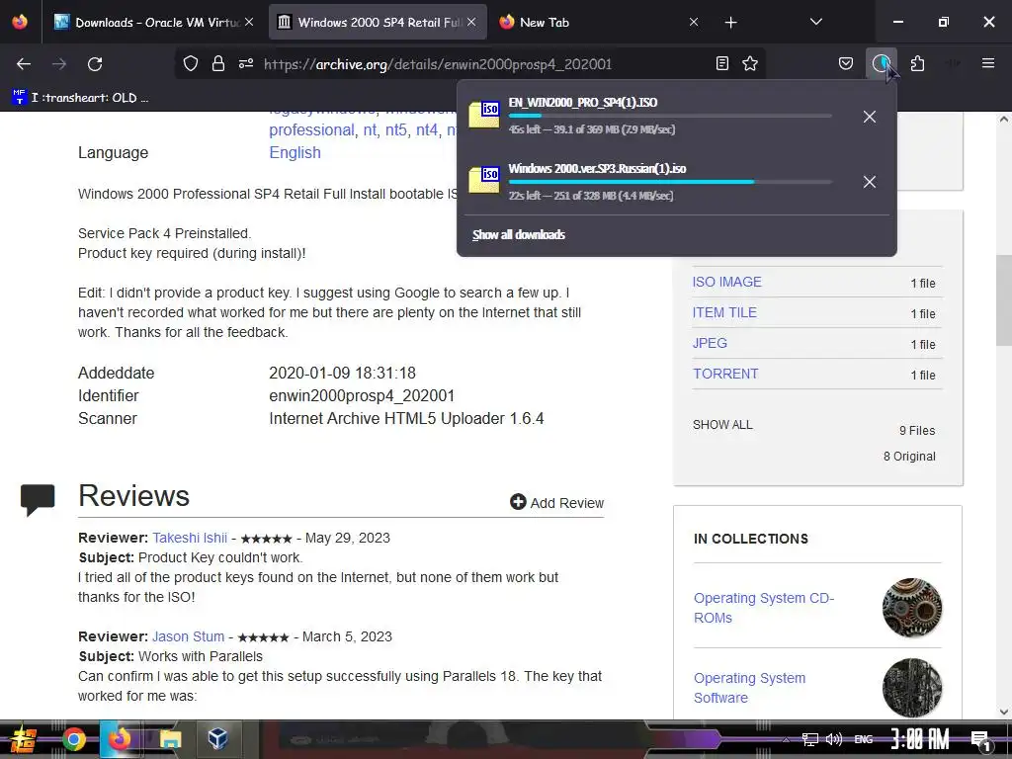
Task: Open reviewer Takeshi Ishii profile
Action: pos(190,538)
